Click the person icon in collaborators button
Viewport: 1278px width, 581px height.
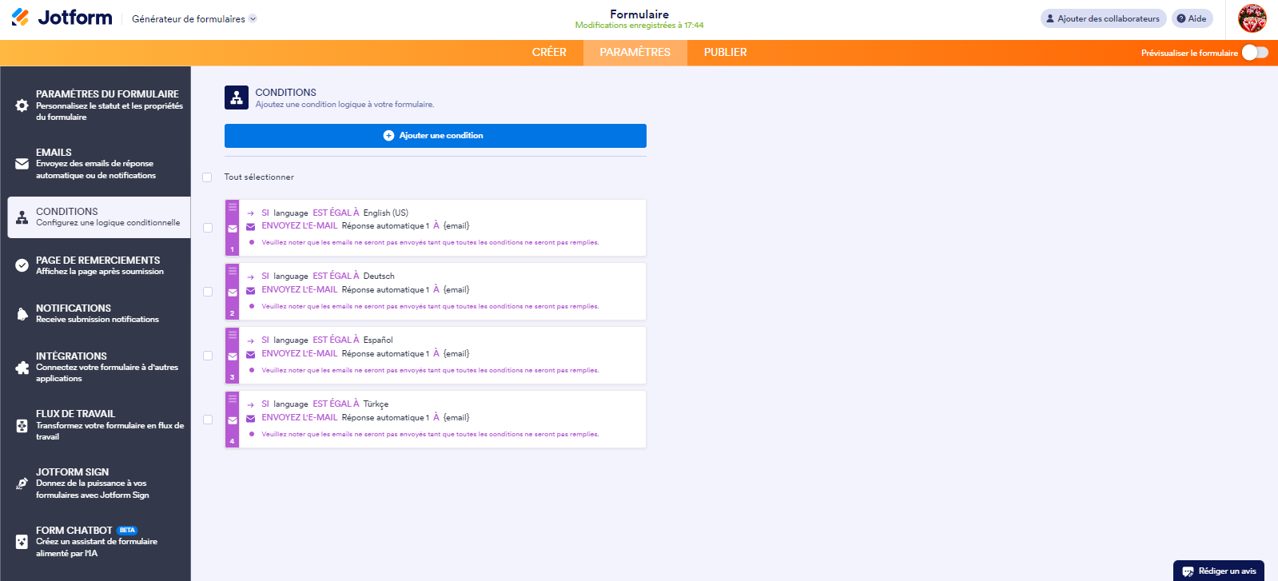coord(1050,18)
